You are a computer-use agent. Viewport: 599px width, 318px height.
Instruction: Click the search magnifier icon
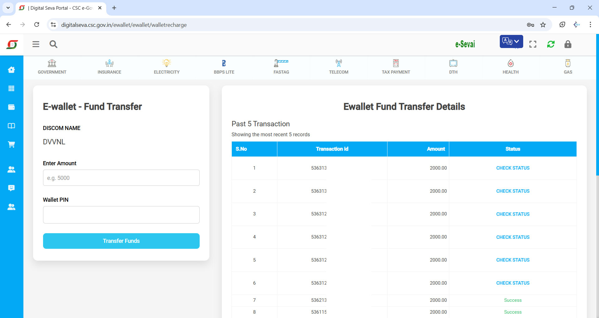pyautogui.click(x=53, y=44)
